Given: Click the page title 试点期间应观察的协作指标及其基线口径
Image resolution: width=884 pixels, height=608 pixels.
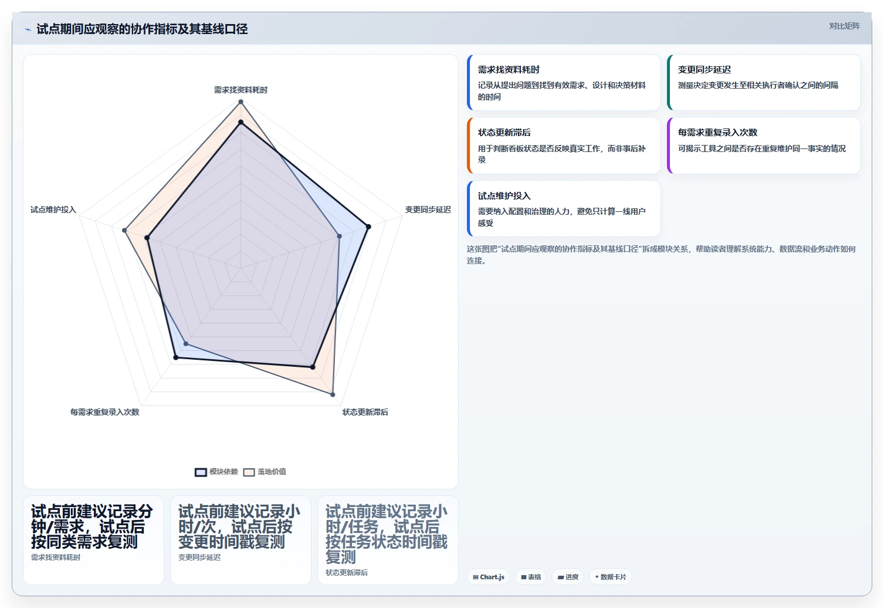Looking at the screenshot, I should (142, 29).
